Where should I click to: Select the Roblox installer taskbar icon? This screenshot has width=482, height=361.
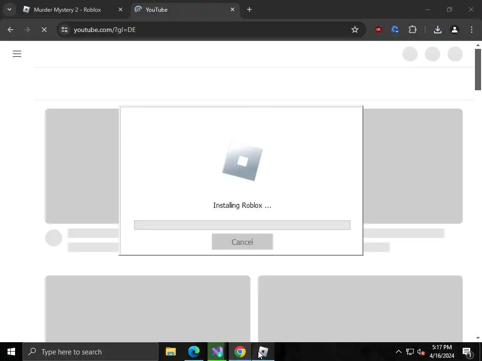[x=263, y=352]
